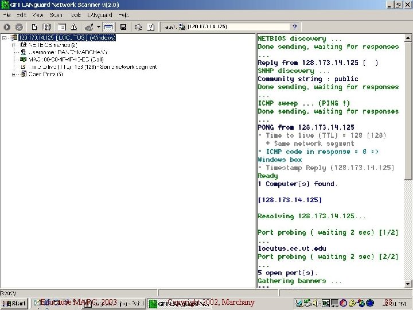Image resolution: width=413 pixels, height=310 pixels.
Task: Click the 'Ready' status bar text
Action: click(x=8, y=293)
